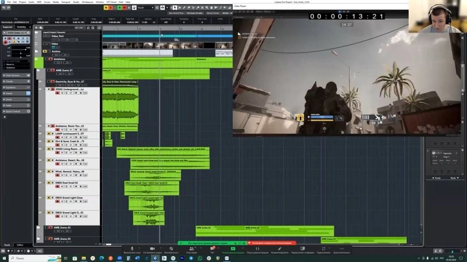Click the timeline ruler above the tracks

(168, 29)
